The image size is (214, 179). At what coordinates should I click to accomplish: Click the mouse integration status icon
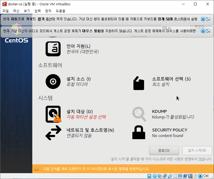point(195,176)
